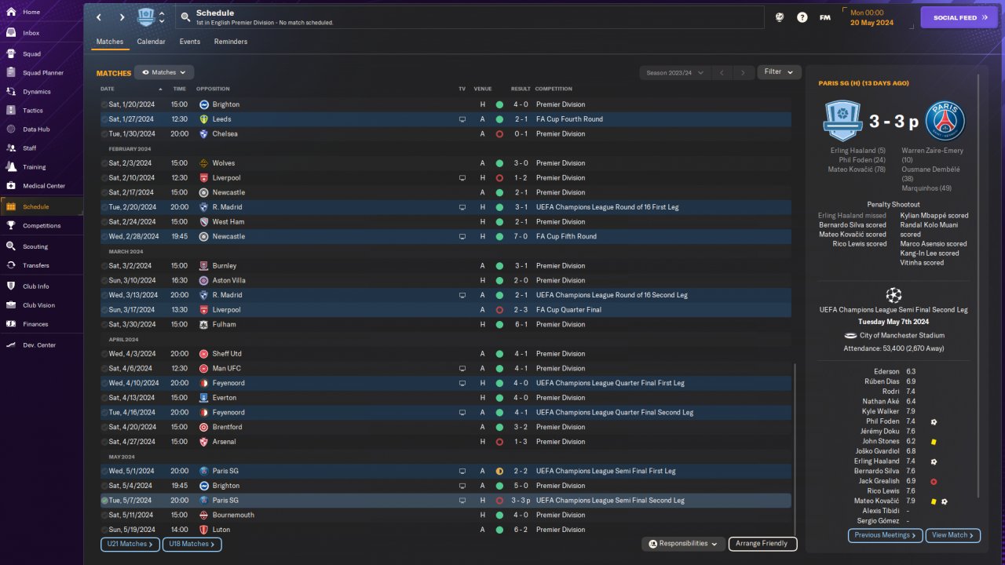Open the Competitions trophy icon
1005x565 pixels.
coord(11,226)
